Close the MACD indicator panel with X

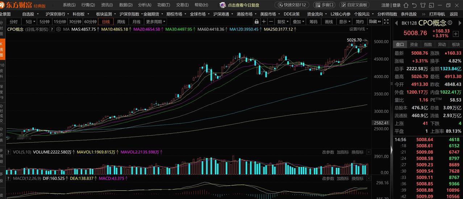tap(369, 178)
